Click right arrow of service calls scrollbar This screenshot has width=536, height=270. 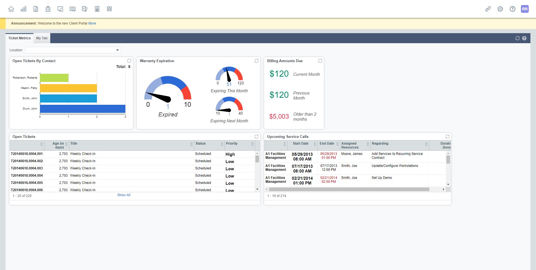coord(443,189)
